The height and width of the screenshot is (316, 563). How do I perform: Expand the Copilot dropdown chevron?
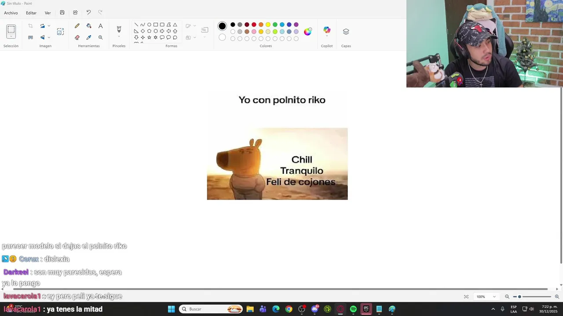click(x=327, y=37)
